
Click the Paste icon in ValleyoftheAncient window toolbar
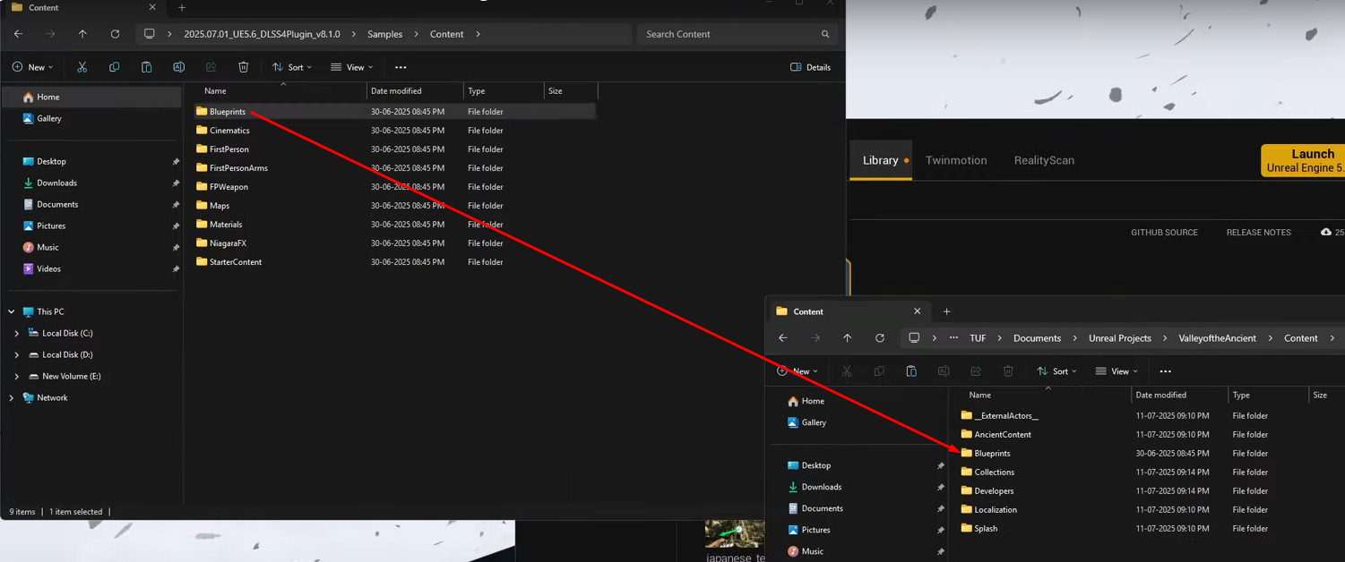(911, 371)
